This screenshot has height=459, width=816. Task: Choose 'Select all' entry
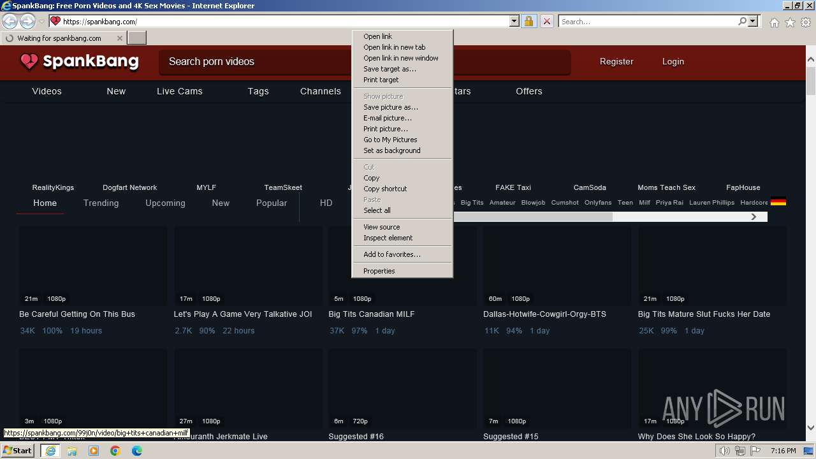(x=402, y=210)
